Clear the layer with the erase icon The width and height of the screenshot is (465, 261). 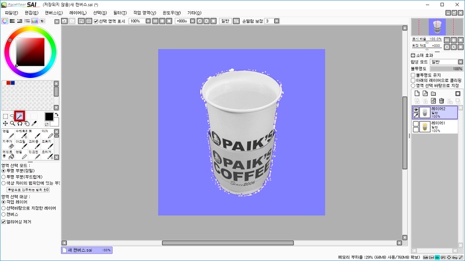coord(433,101)
